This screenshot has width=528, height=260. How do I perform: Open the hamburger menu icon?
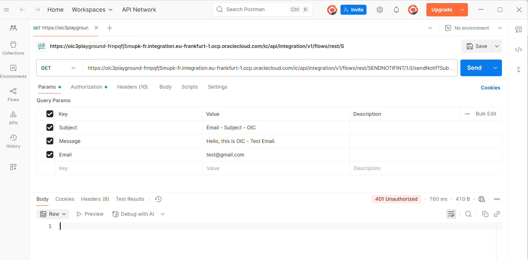(7, 10)
